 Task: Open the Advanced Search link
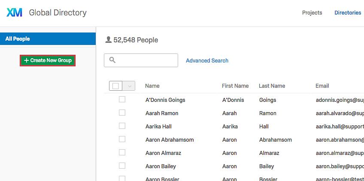pos(207,61)
